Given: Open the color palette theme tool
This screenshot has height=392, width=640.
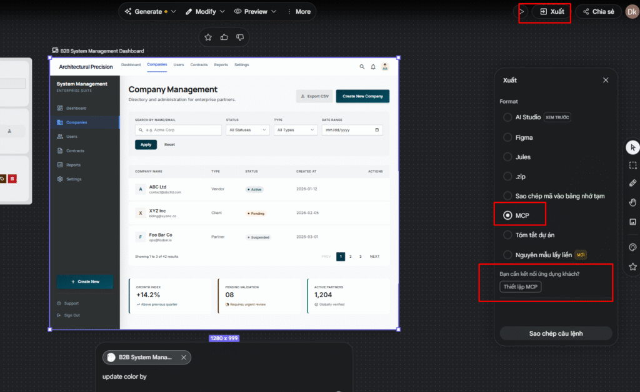Looking at the screenshot, I should [x=632, y=247].
